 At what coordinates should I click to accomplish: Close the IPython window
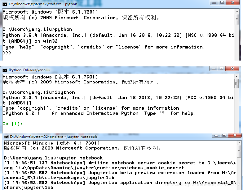tap(232, 69)
